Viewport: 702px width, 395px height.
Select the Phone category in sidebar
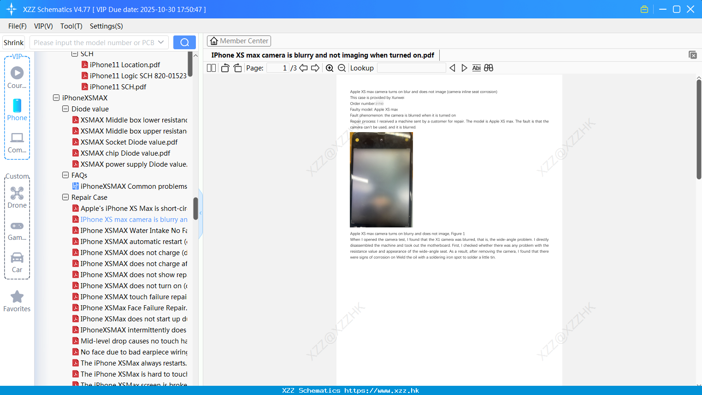tap(17, 110)
